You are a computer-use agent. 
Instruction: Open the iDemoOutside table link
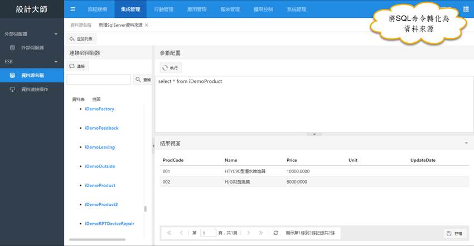pyautogui.click(x=100, y=166)
